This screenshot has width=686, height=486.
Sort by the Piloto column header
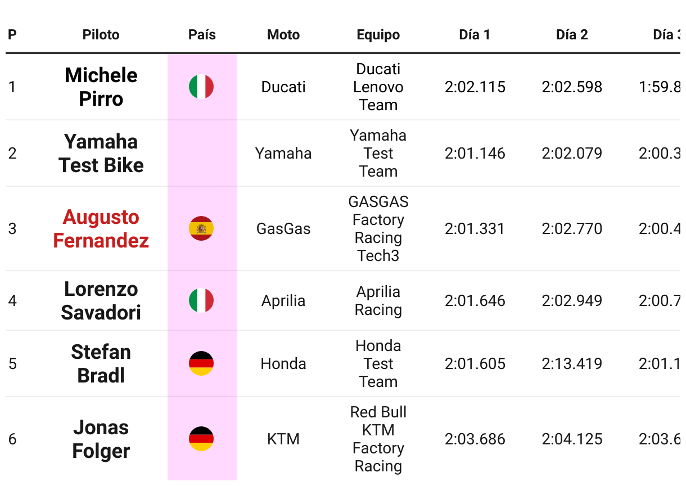pyautogui.click(x=101, y=35)
